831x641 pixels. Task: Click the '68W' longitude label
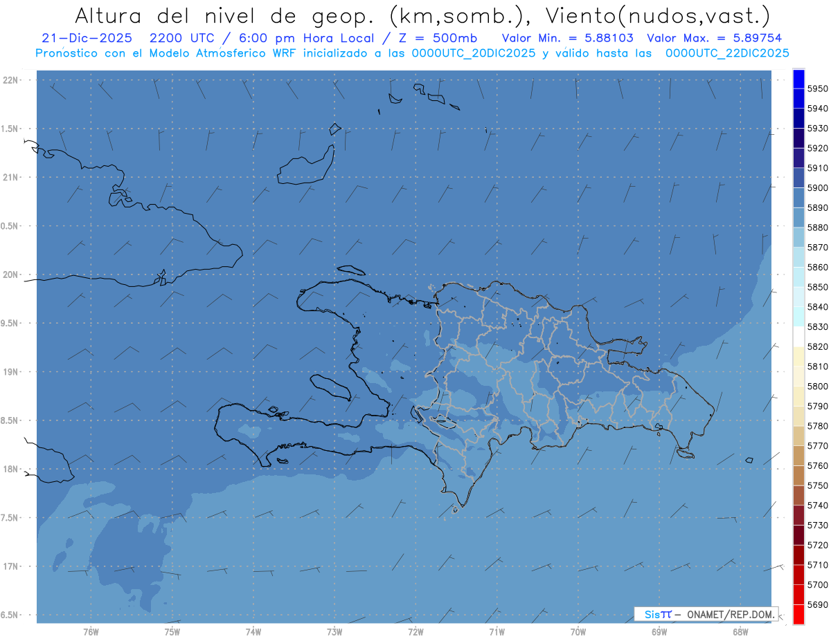pos(740,631)
